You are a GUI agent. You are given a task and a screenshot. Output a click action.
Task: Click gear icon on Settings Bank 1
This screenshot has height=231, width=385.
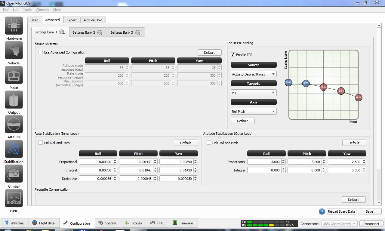(x=62, y=32)
